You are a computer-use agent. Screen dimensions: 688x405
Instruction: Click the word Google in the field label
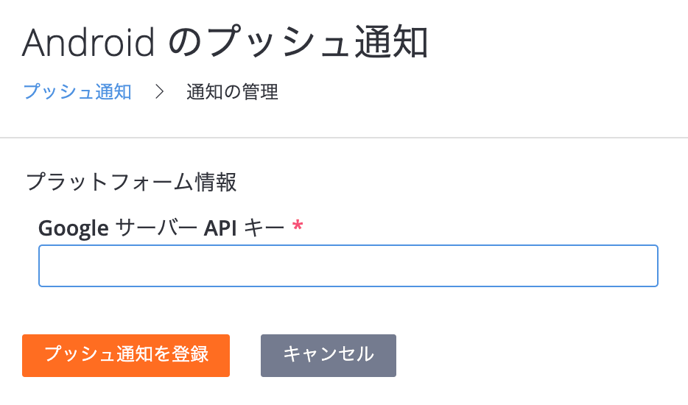pos(74,228)
